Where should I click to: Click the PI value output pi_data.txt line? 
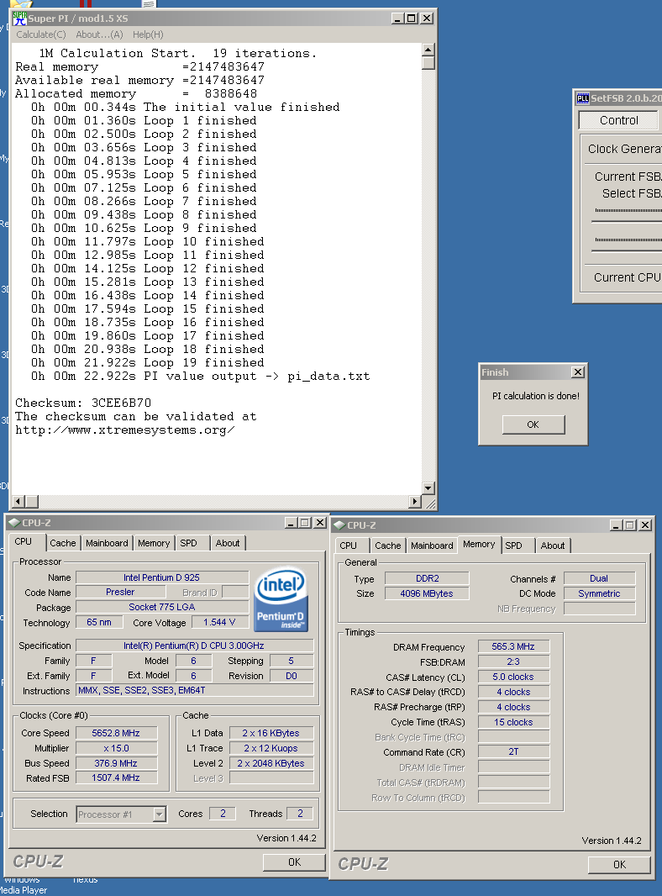click(201, 376)
